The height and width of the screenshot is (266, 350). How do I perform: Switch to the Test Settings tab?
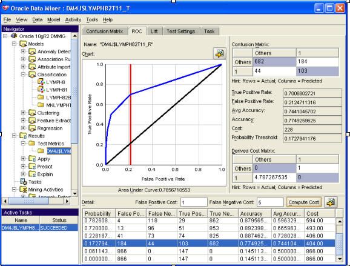pyautogui.click(x=181, y=32)
